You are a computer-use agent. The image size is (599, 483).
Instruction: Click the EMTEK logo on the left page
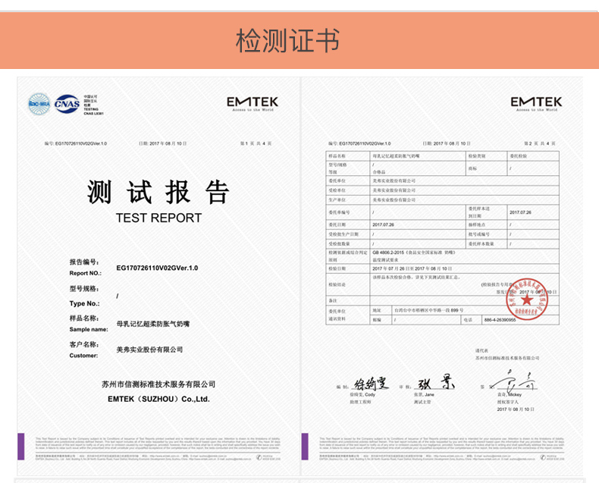pyautogui.click(x=252, y=103)
